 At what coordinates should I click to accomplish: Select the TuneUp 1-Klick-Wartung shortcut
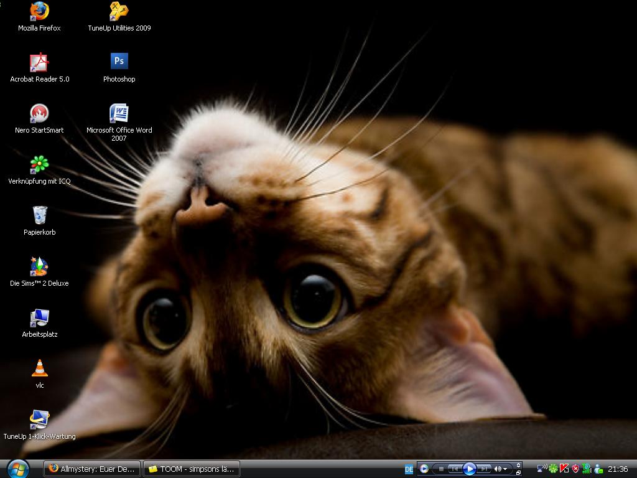pos(39,419)
